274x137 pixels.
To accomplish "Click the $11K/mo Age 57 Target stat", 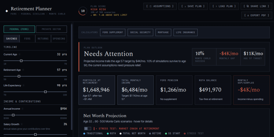I will [x=253, y=57].
